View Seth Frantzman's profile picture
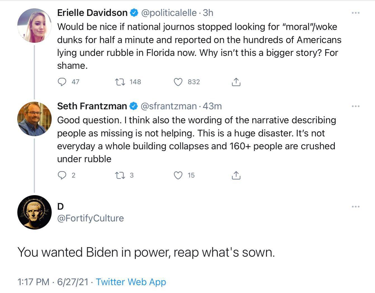The image size is (375, 293). coord(34,119)
